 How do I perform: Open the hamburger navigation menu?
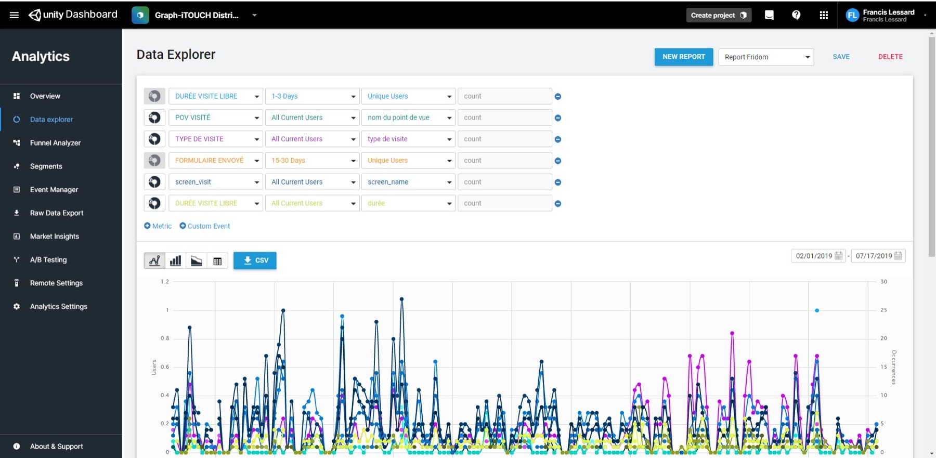tap(14, 15)
